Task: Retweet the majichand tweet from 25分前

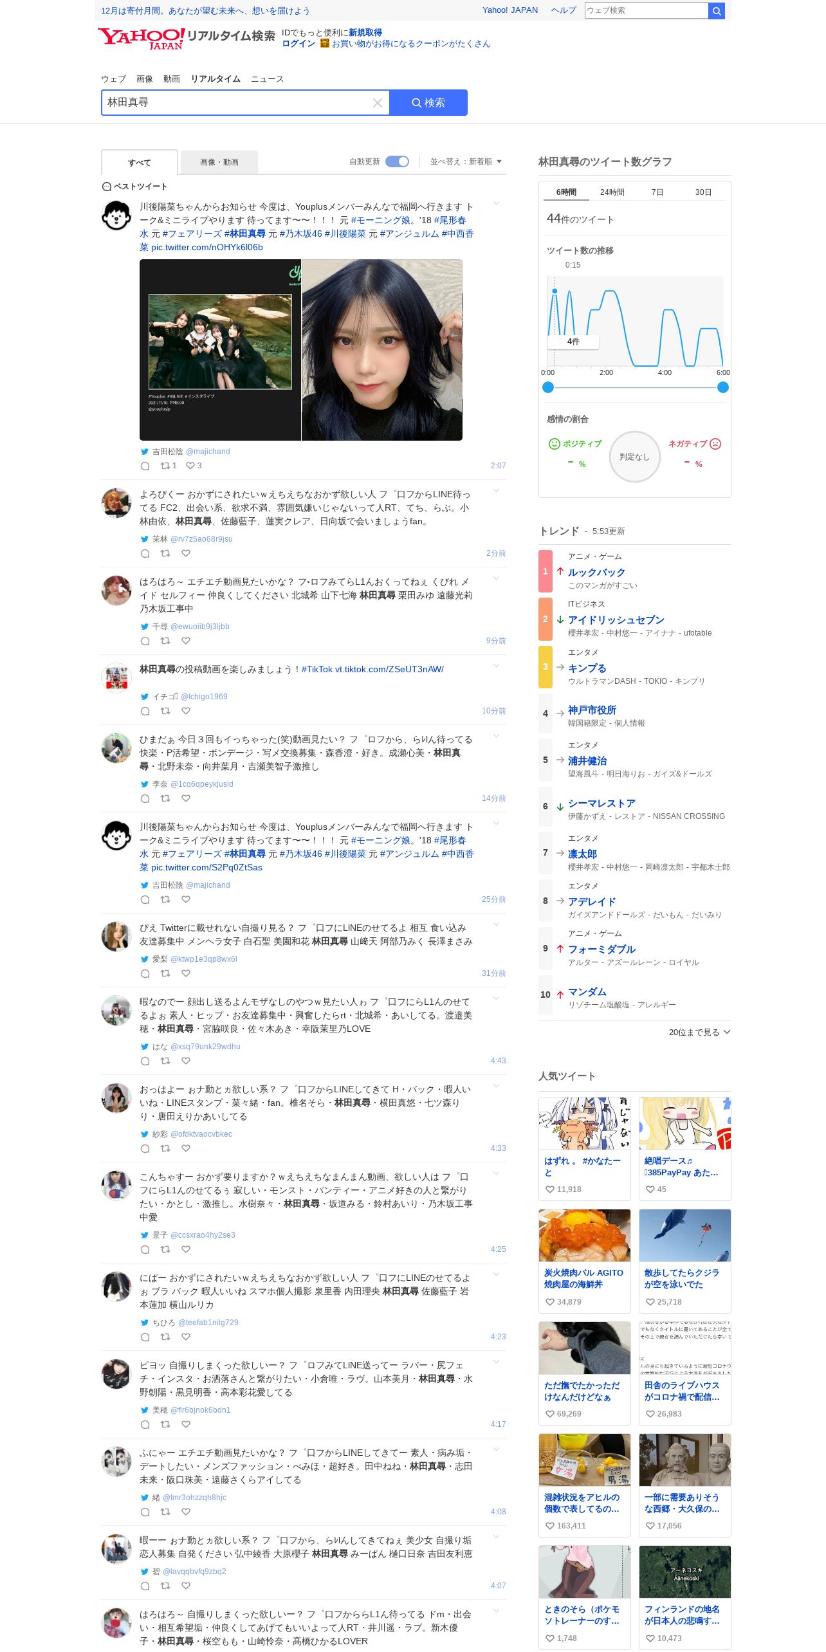Action: [x=165, y=899]
